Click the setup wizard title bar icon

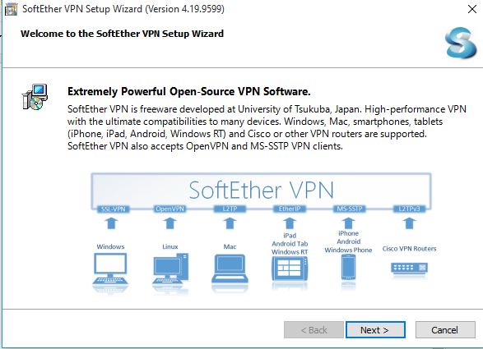click(x=11, y=9)
